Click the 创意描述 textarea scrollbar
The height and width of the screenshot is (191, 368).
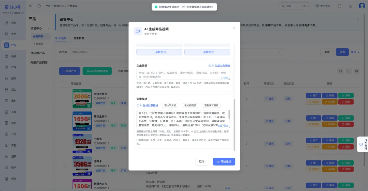[x=229, y=115]
